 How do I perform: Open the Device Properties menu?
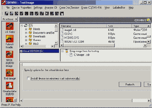click(x=22, y=8)
